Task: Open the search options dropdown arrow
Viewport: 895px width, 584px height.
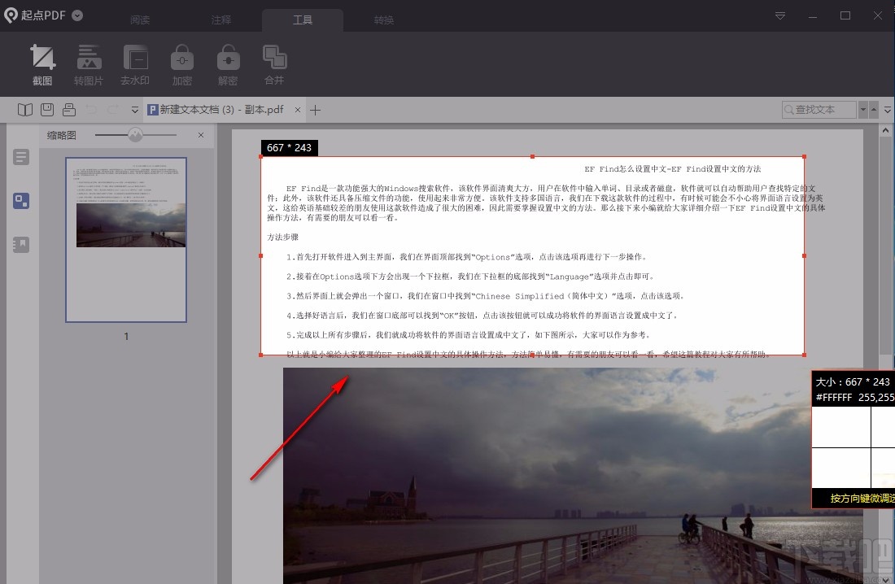Action: coord(863,110)
